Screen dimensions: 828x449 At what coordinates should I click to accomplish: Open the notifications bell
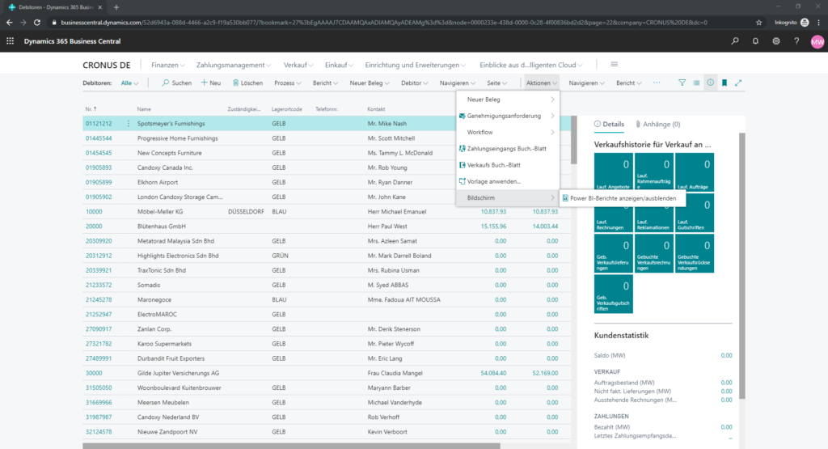tap(755, 41)
